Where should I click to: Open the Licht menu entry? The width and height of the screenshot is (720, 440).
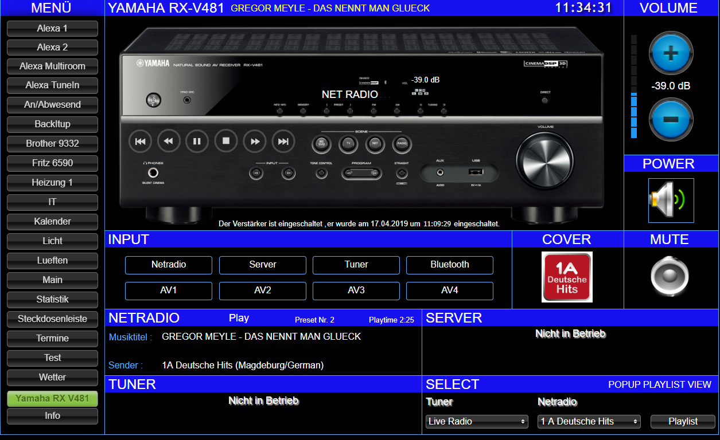(x=52, y=241)
